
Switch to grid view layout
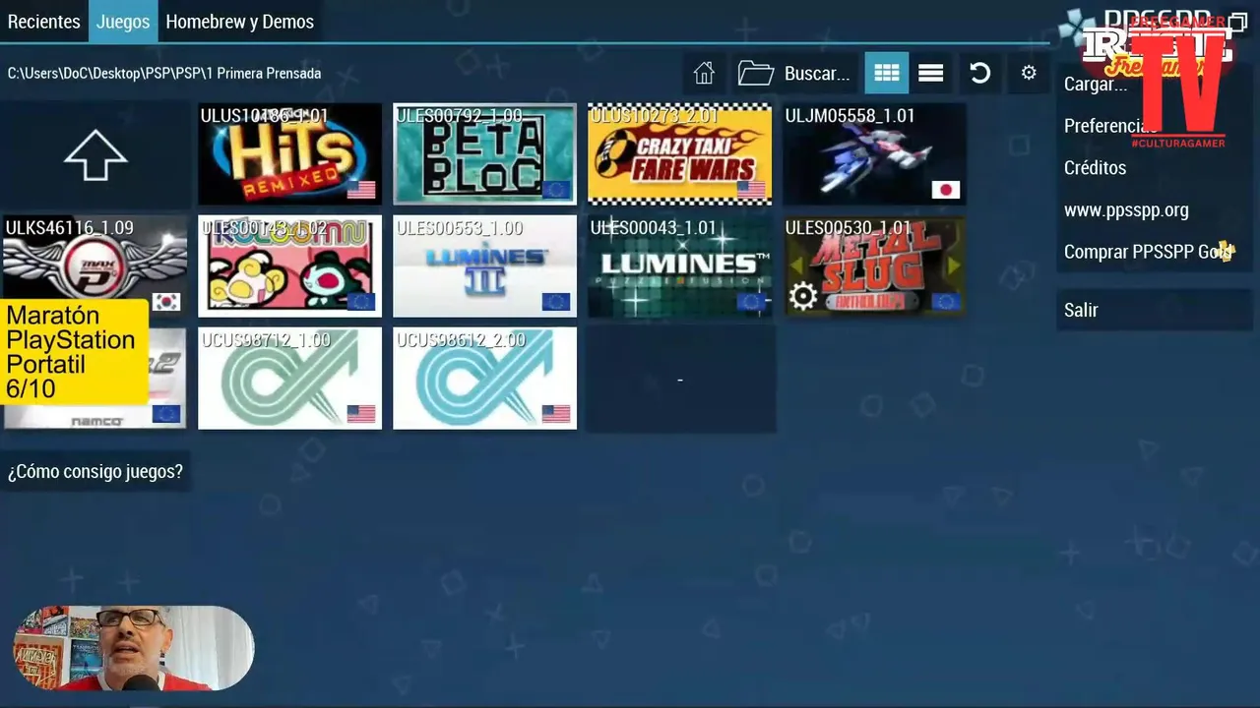pyautogui.click(x=887, y=73)
